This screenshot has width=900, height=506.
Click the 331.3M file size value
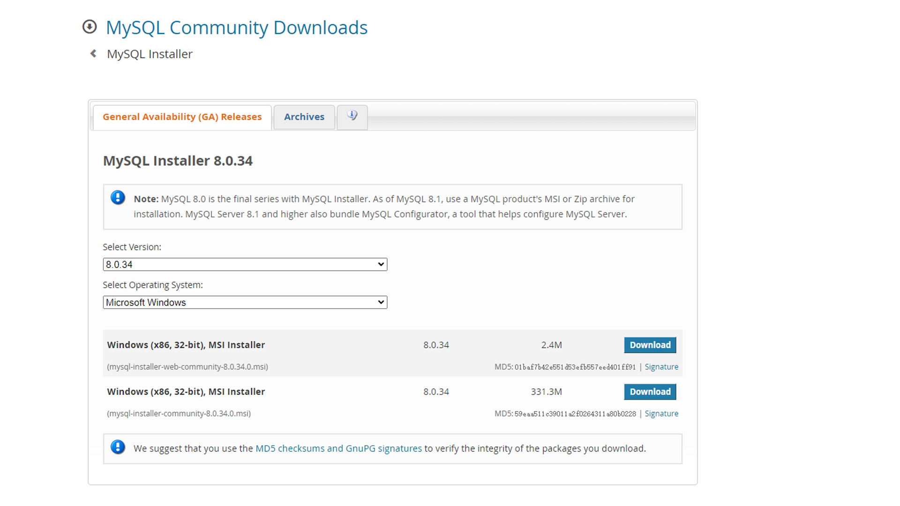(x=547, y=392)
